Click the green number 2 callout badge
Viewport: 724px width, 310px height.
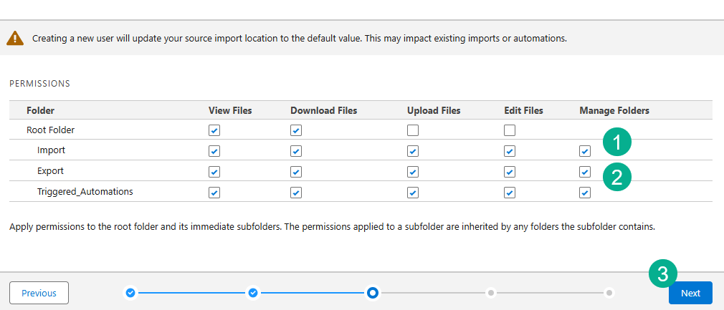point(616,176)
